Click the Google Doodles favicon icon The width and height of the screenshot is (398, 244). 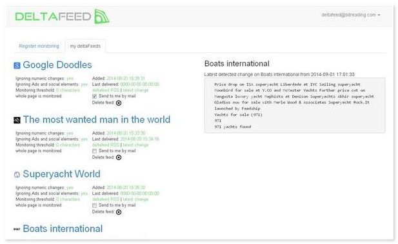point(17,66)
